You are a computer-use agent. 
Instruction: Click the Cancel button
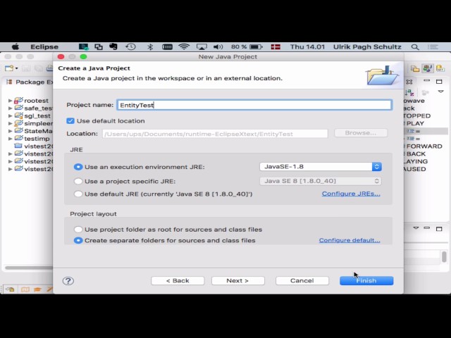coord(302,281)
